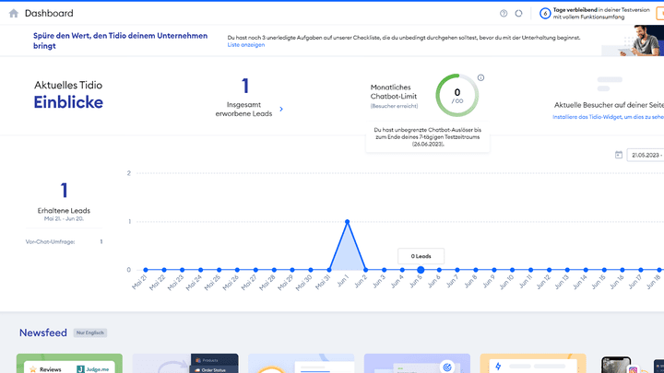Open the Instagram newsfeed card

616,365
